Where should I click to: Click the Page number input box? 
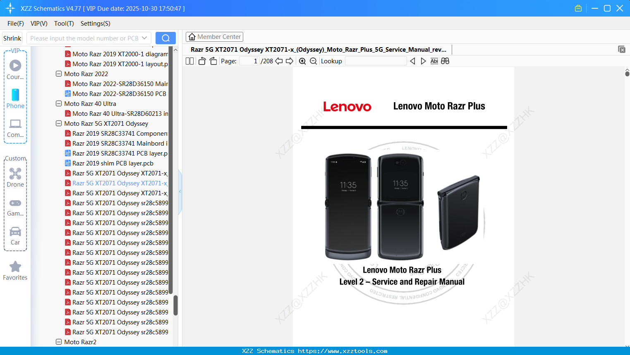[249, 61]
